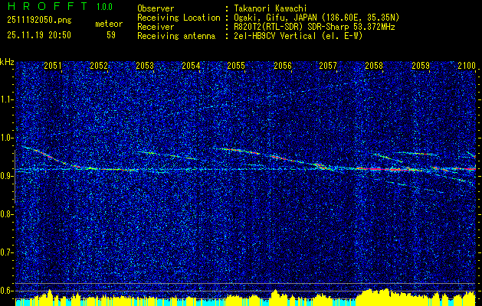Screen dimensions: 482x306
Task: Click the 0.8 frequency axis label
Action: (6, 214)
